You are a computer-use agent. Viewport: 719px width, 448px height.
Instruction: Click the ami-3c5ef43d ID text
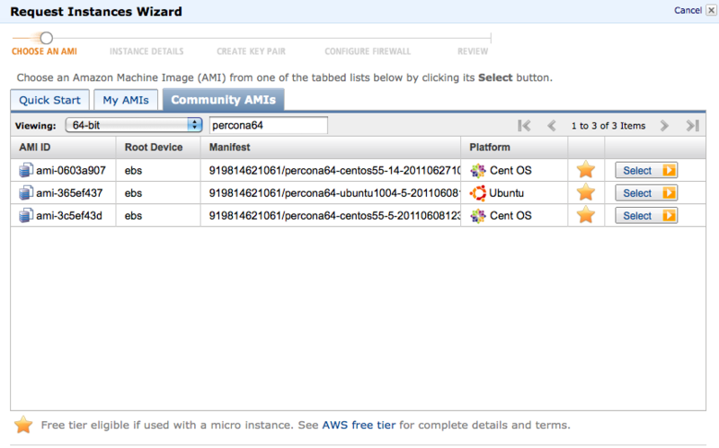pyautogui.click(x=69, y=215)
